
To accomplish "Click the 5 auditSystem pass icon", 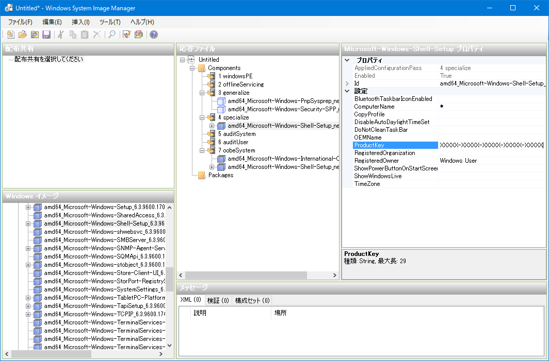I will (x=211, y=134).
